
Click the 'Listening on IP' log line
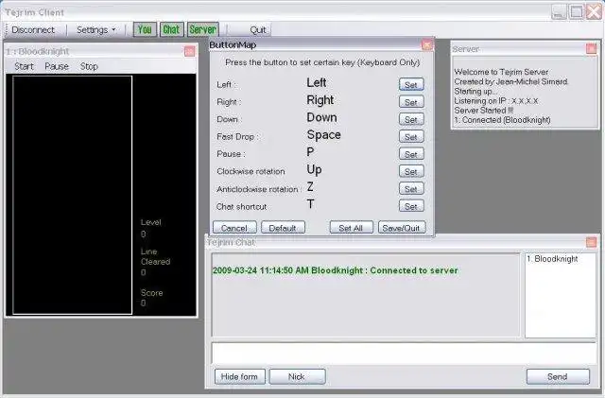pos(496,101)
